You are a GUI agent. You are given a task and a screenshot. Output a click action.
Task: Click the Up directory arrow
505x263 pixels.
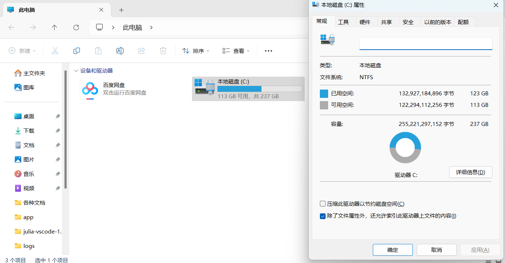coord(54,27)
